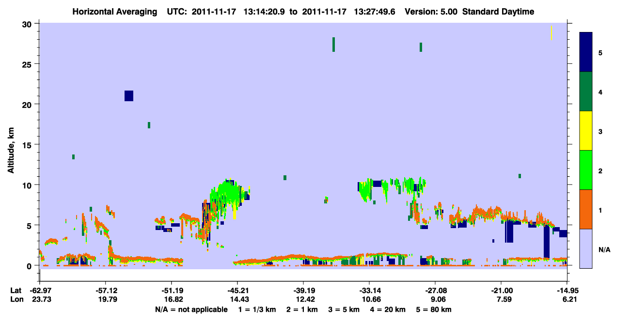
Task: Click latitude value -39.19
Action: click(x=303, y=291)
